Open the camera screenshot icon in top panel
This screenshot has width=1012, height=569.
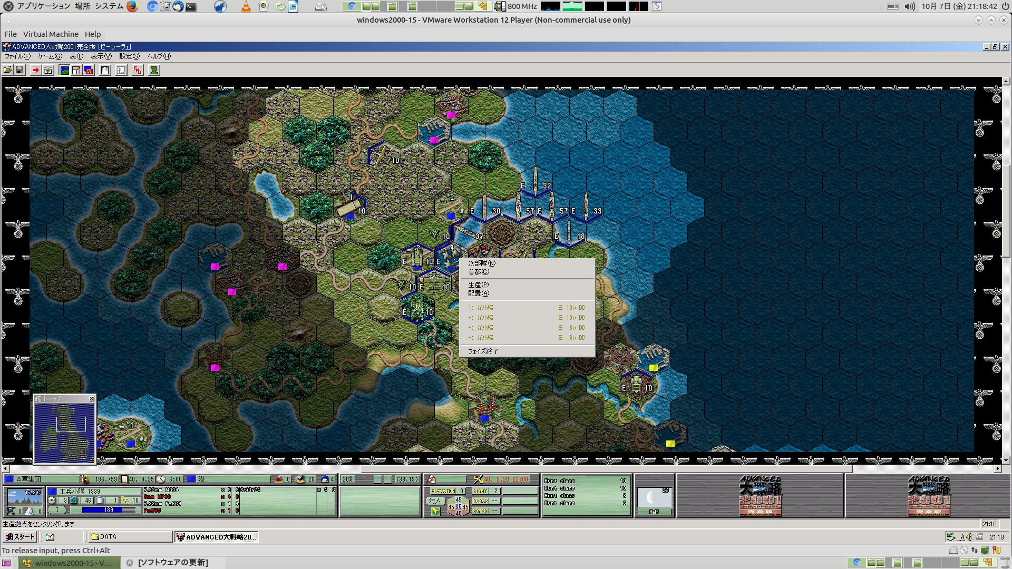pyautogui.click(x=166, y=6)
